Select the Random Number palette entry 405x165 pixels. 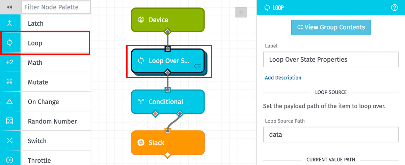coord(56,121)
